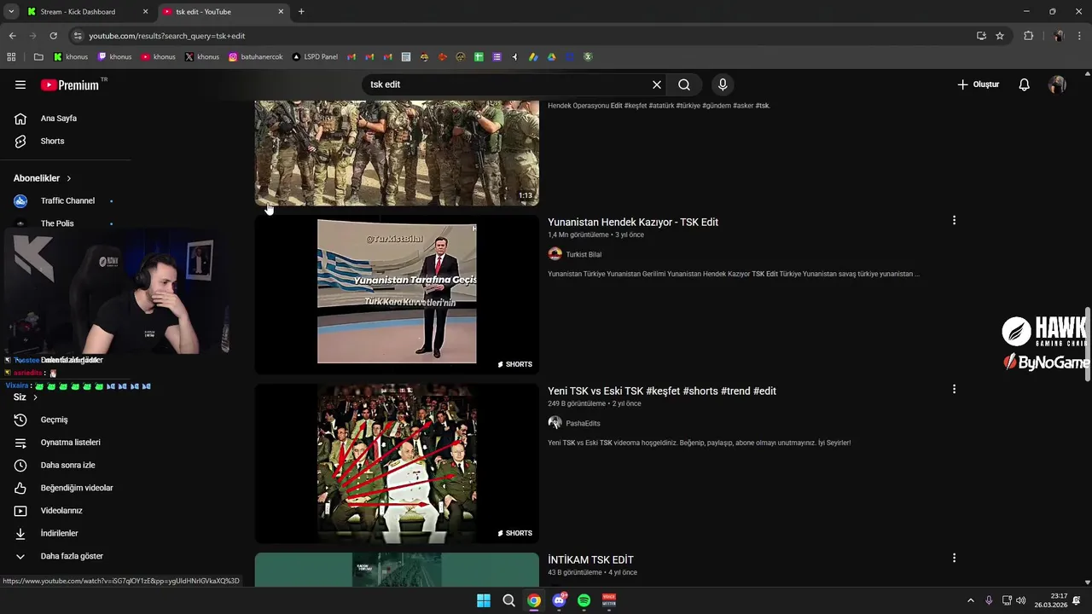Image resolution: width=1092 pixels, height=614 pixels.
Task: Open the Yunanistan Hendek Kazıyor - TSK Edit title
Action: (633, 222)
